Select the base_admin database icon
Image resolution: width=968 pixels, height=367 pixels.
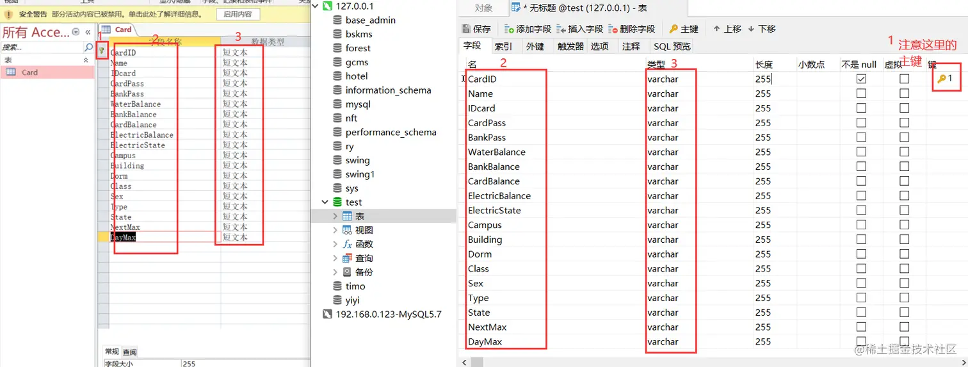(x=337, y=20)
